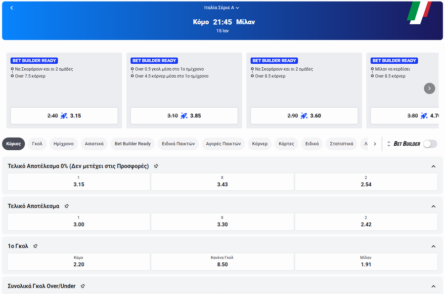Select the Ημίχρονο tab
Image resolution: width=445 pixels, height=294 pixels.
63,144
